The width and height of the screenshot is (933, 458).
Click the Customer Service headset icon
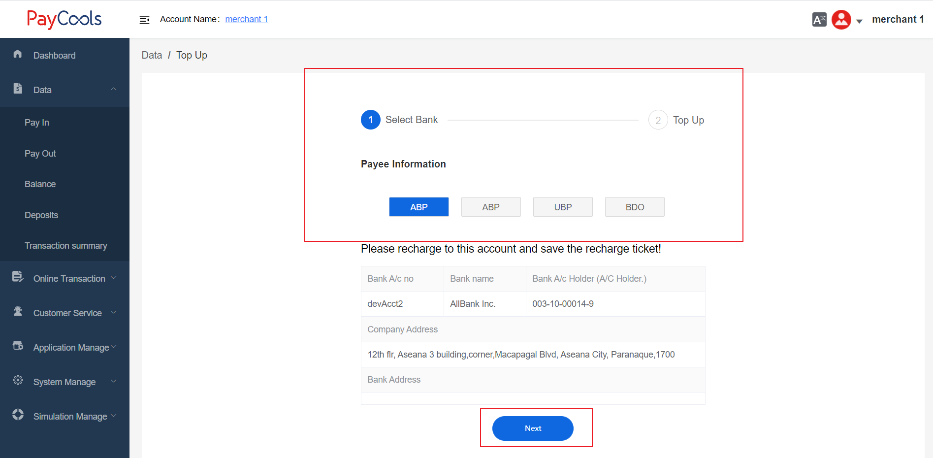(x=18, y=312)
